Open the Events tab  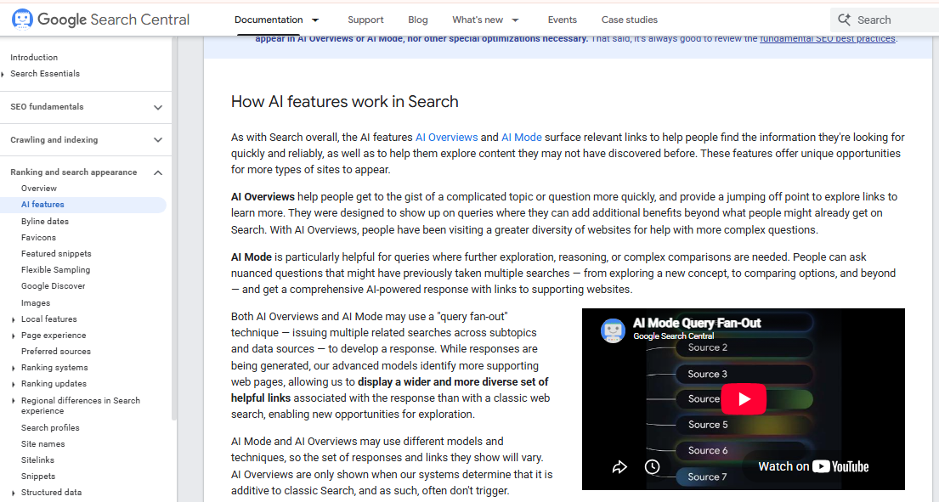[x=563, y=20]
